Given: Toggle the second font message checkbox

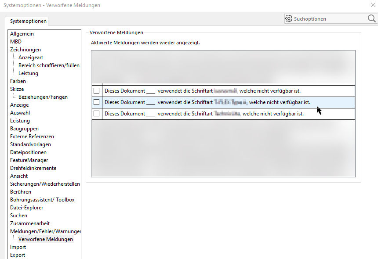Looking at the screenshot, I should point(97,102).
